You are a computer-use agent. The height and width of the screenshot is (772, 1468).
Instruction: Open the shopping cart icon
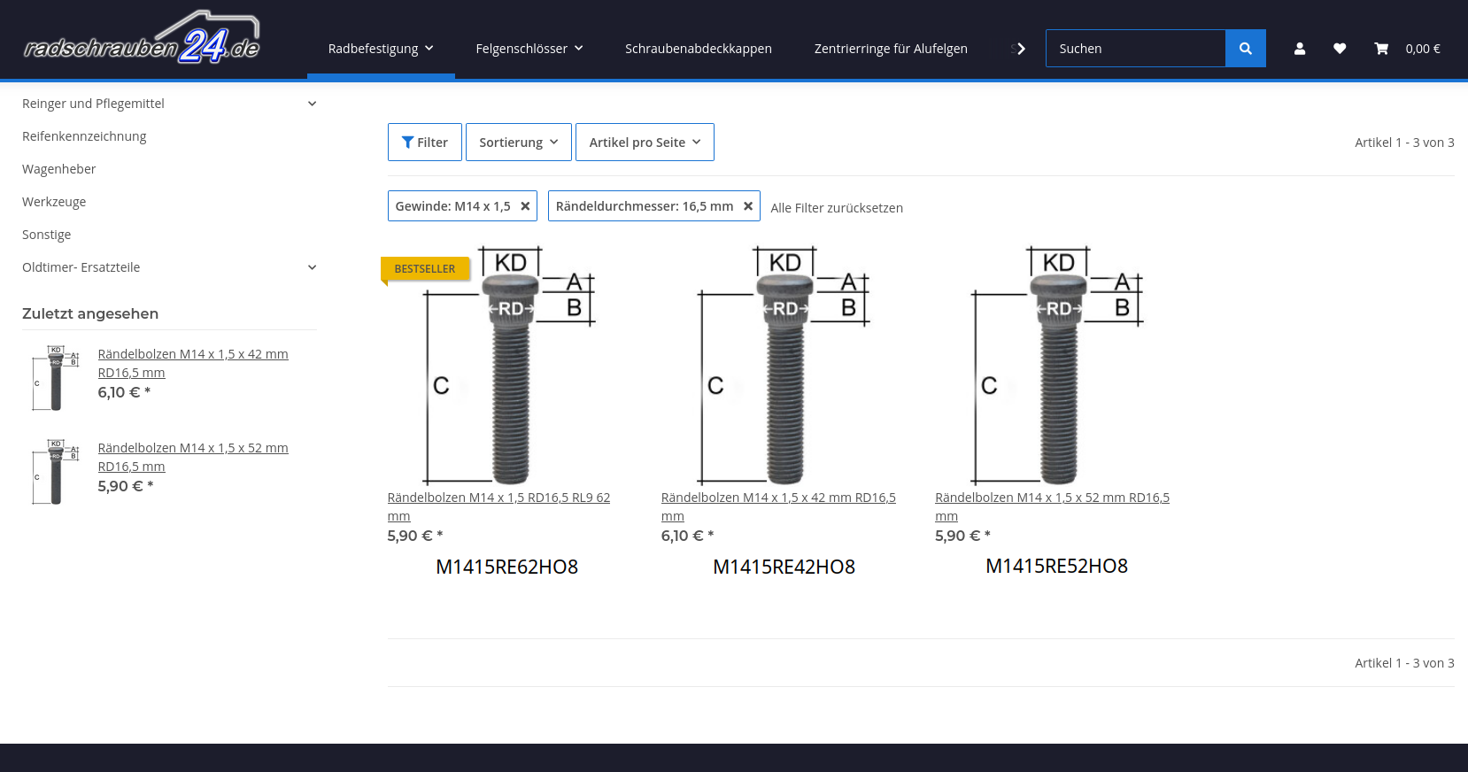click(x=1380, y=49)
